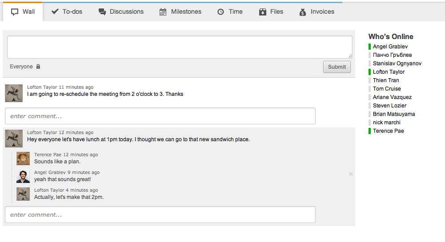
Task: Dismiss the lunch post with the X
Action: click(x=351, y=174)
